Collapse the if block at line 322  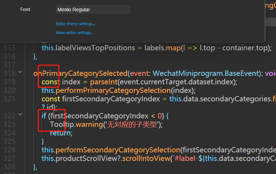click(x=20, y=114)
